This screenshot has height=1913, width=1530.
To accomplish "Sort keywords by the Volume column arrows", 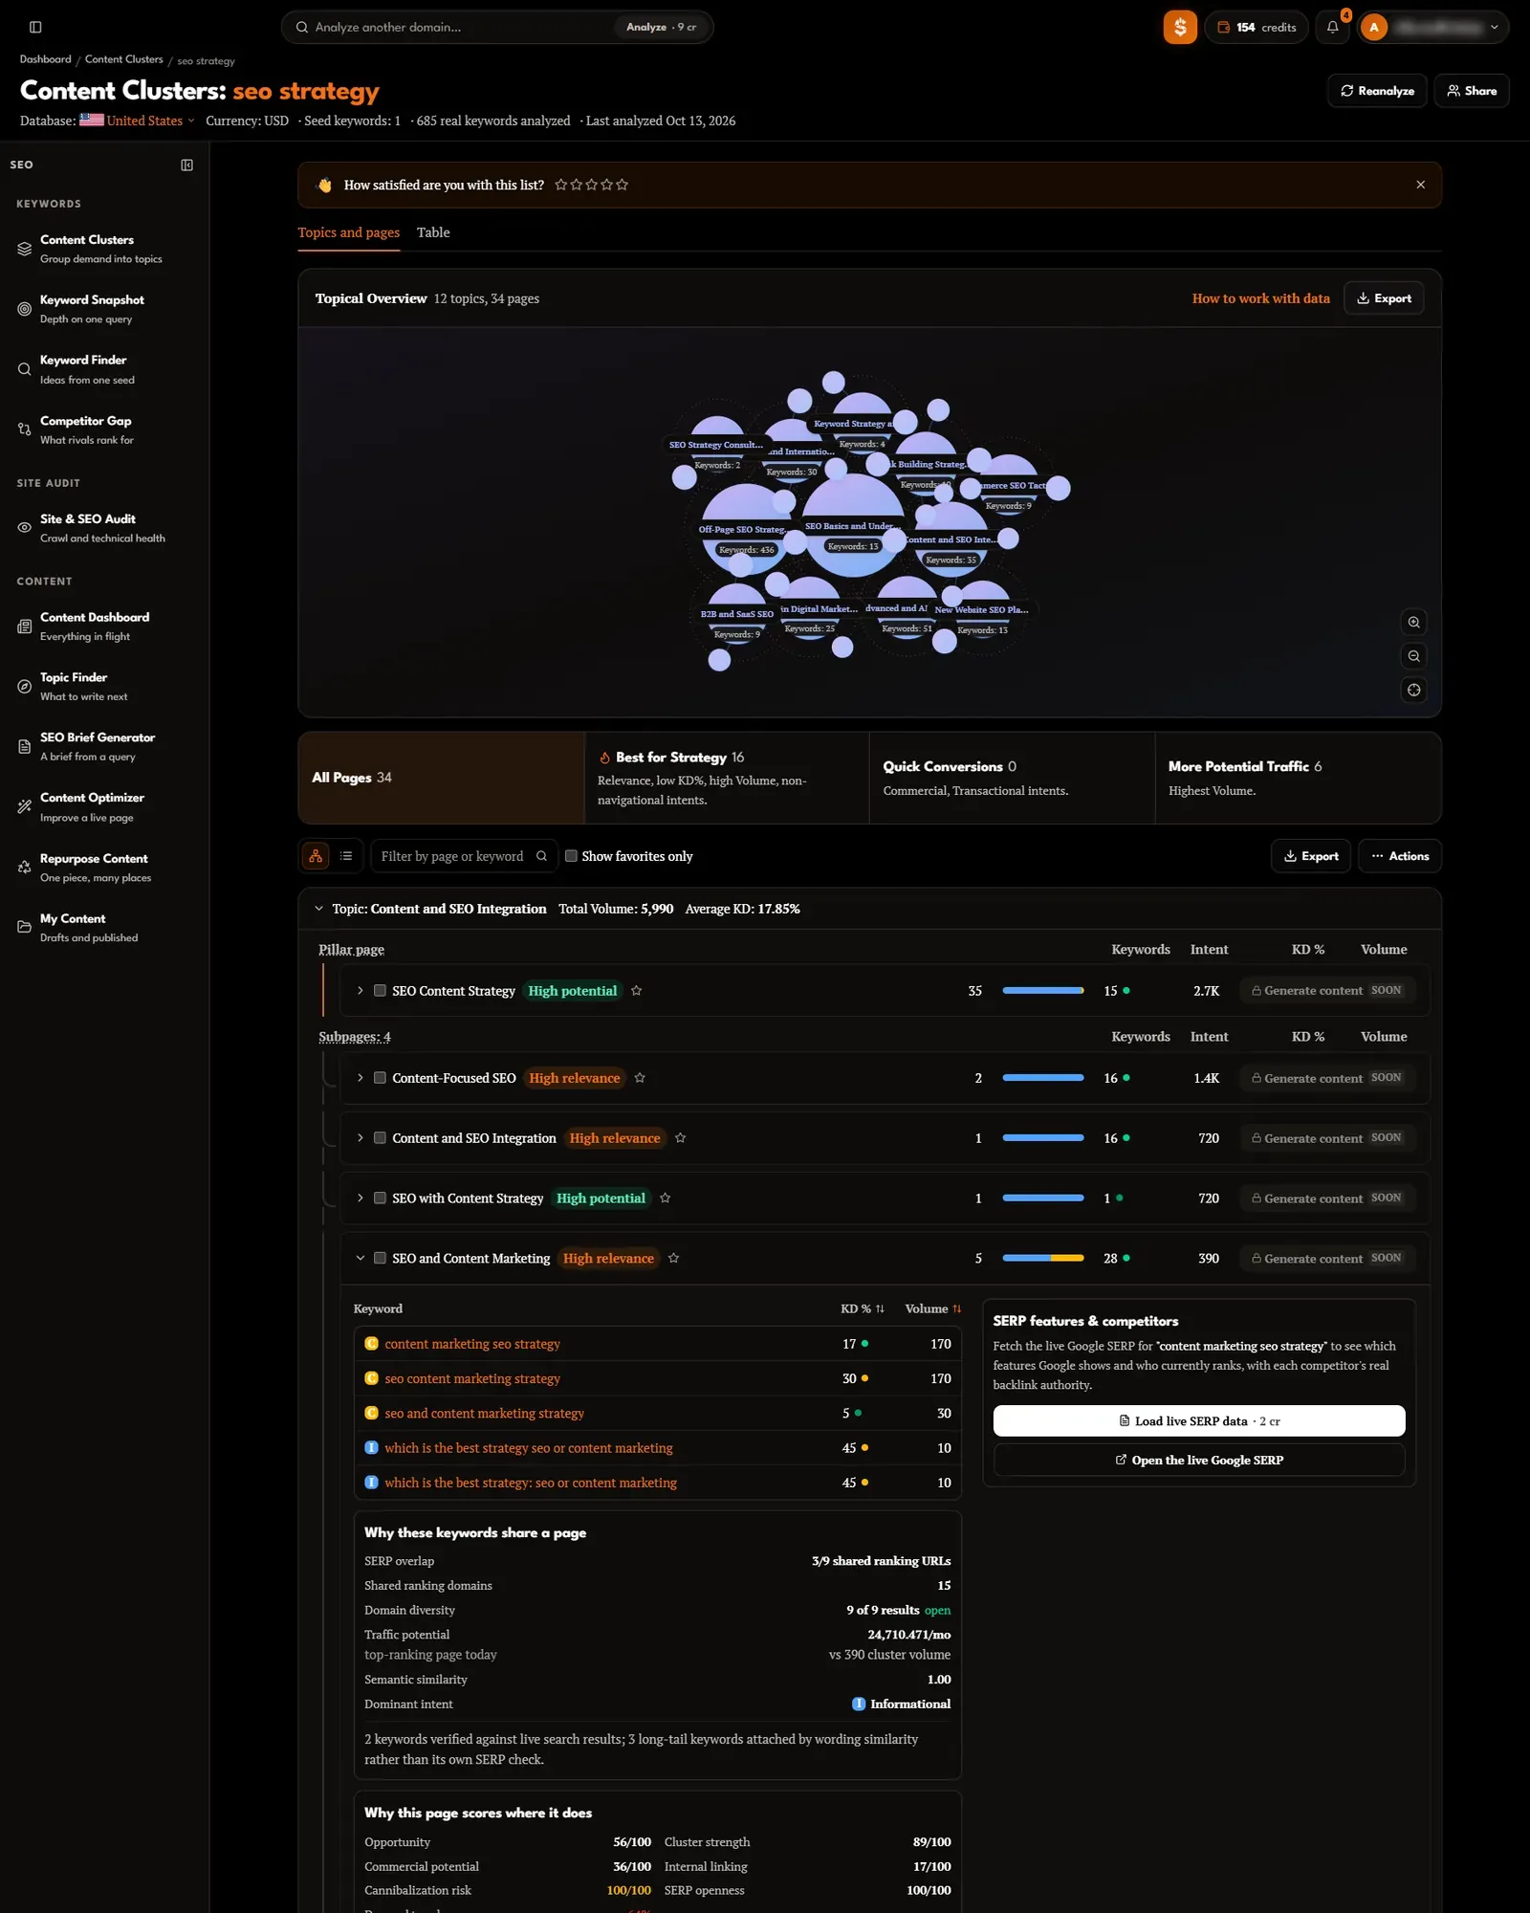I will (x=956, y=1308).
